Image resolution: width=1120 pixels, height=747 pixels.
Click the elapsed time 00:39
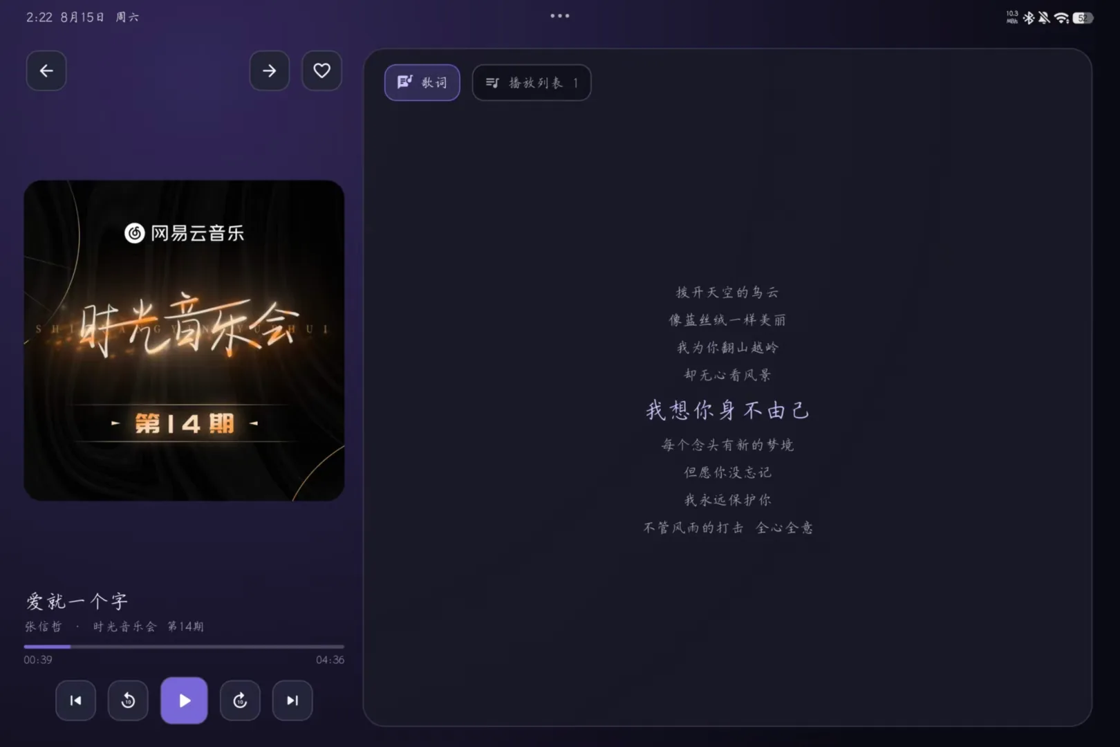[x=38, y=660]
